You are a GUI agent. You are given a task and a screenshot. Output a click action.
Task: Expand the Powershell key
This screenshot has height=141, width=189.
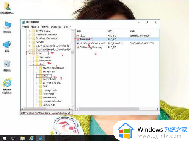(x=37, y=94)
